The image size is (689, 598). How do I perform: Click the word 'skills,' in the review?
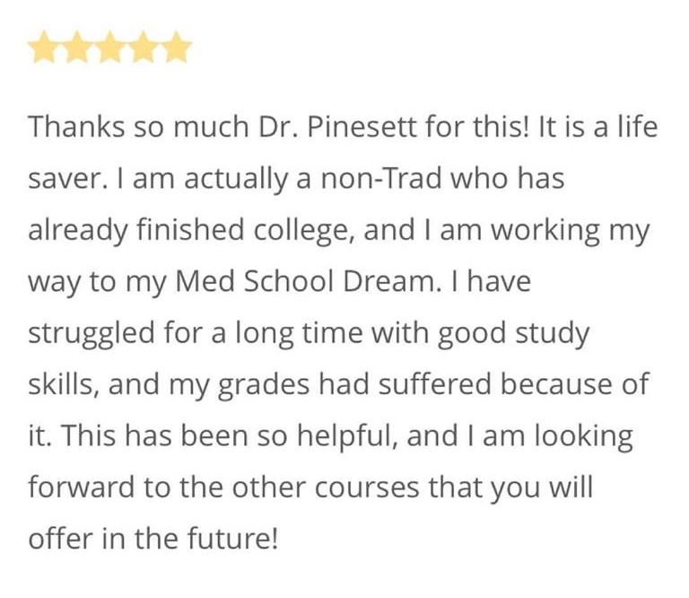64,384
